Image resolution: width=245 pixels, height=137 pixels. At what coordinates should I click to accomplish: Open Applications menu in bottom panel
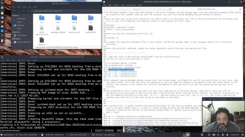[x=7, y=135]
